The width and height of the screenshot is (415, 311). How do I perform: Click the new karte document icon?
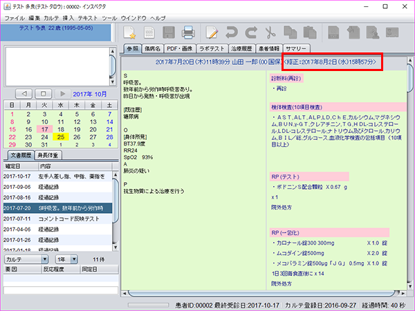[130, 31]
